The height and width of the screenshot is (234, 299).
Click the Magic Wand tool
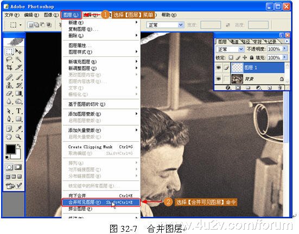click(18, 60)
